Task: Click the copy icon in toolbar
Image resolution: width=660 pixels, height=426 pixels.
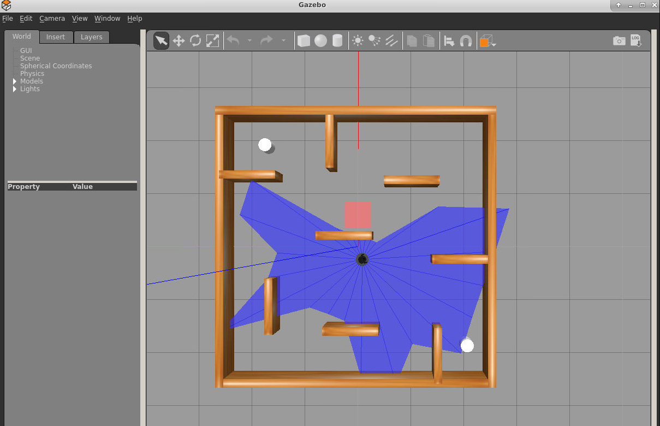Action: click(412, 41)
